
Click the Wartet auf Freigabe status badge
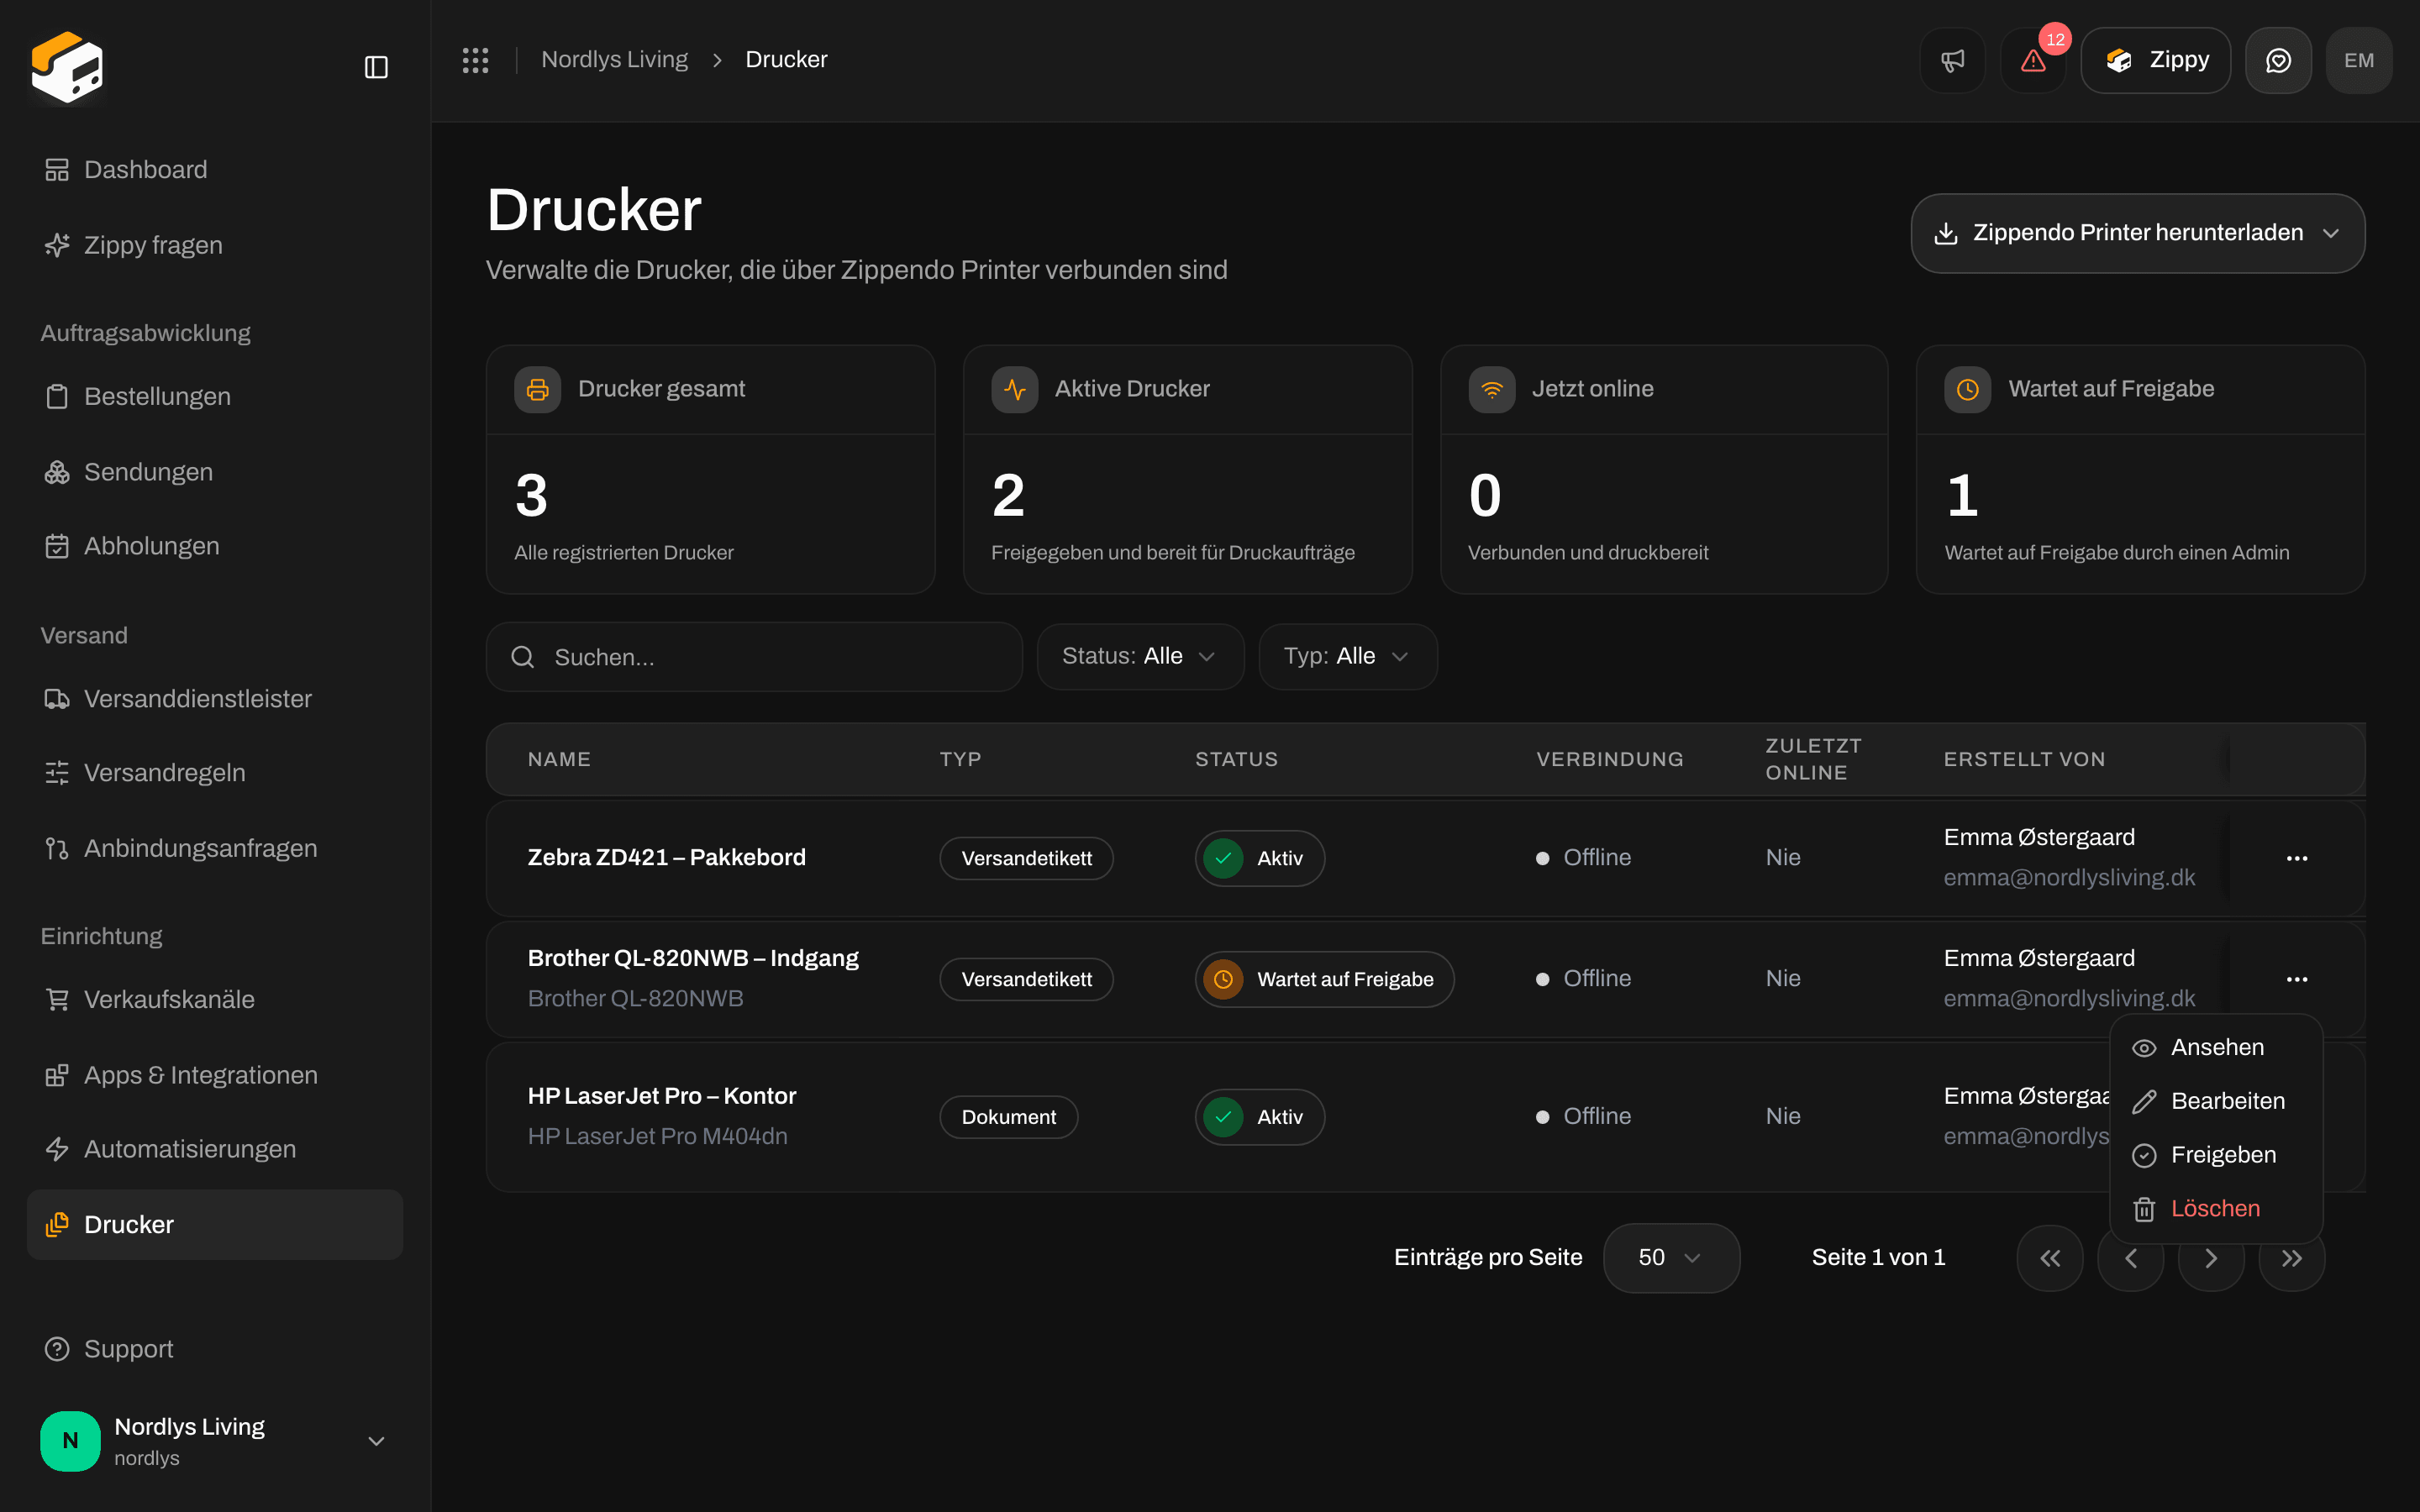click(x=1324, y=979)
